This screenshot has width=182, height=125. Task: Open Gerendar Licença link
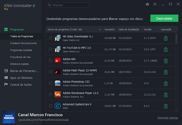click(x=167, y=118)
